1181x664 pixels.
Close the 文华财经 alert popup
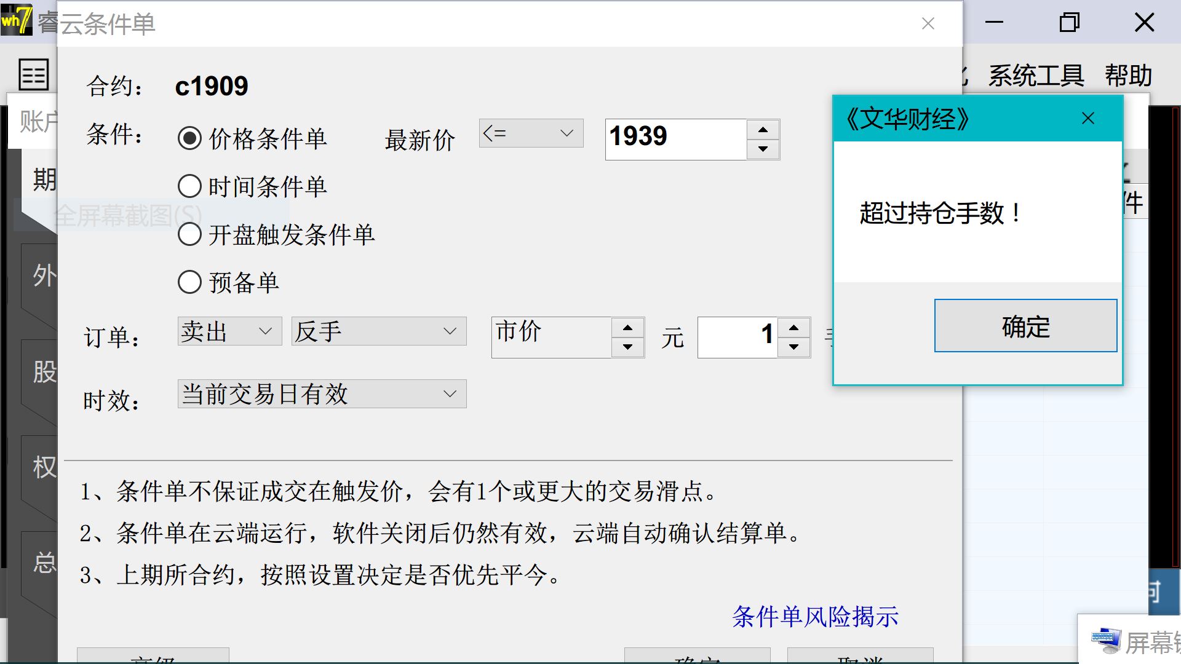tap(1088, 119)
